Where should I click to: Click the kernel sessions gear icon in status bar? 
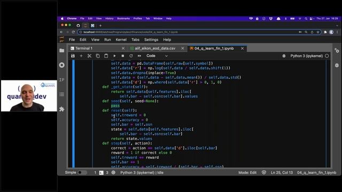(x=113, y=173)
